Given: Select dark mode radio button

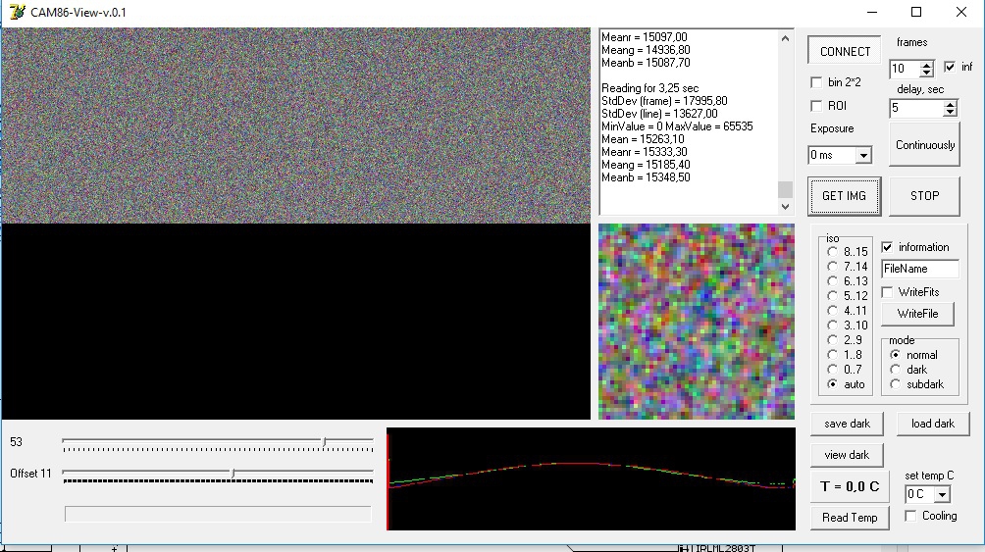Looking at the screenshot, I should [x=895, y=370].
